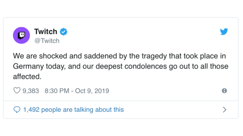This screenshot has height=136, width=243.
Task: Click the reply speech bubble icon
Action: (x=17, y=110)
